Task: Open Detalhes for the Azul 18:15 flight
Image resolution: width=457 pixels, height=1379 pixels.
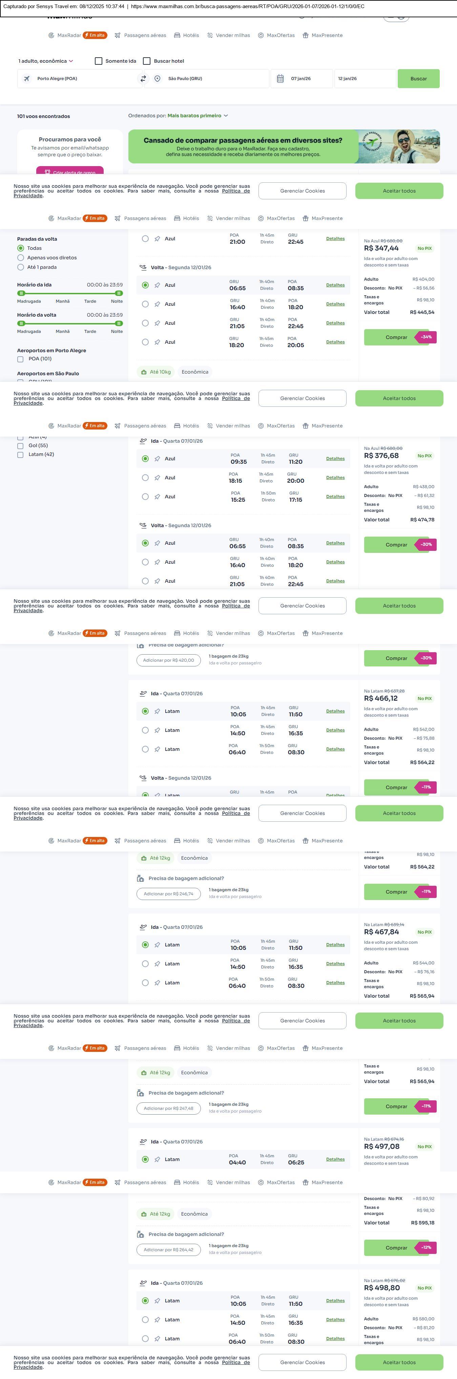Action: point(335,478)
